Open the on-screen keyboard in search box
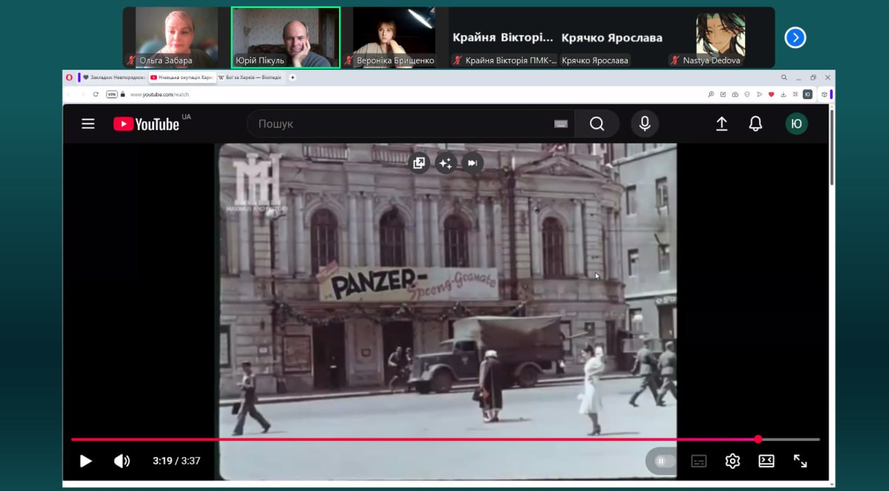The width and height of the screenshot is (889, 491). 561,124
